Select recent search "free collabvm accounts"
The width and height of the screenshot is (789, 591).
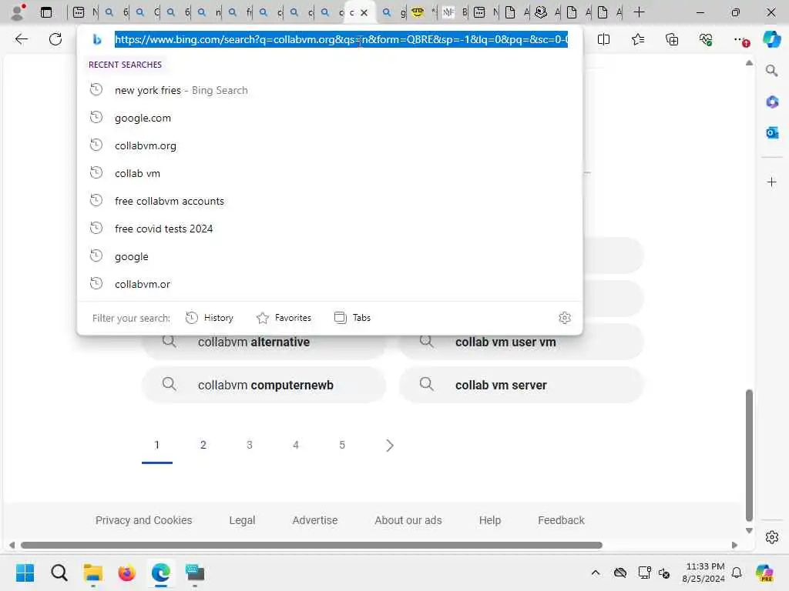pos(330,201)
